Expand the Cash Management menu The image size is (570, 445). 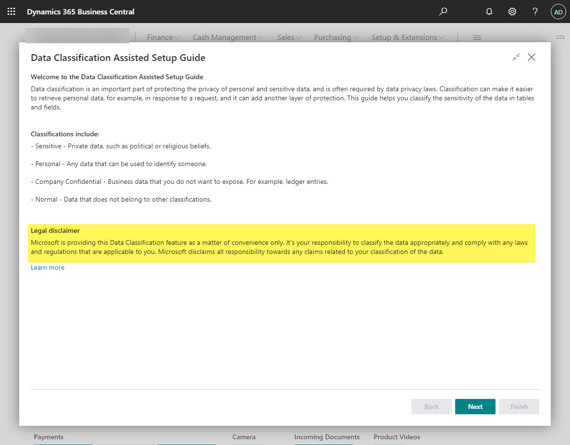click(228, 37)
